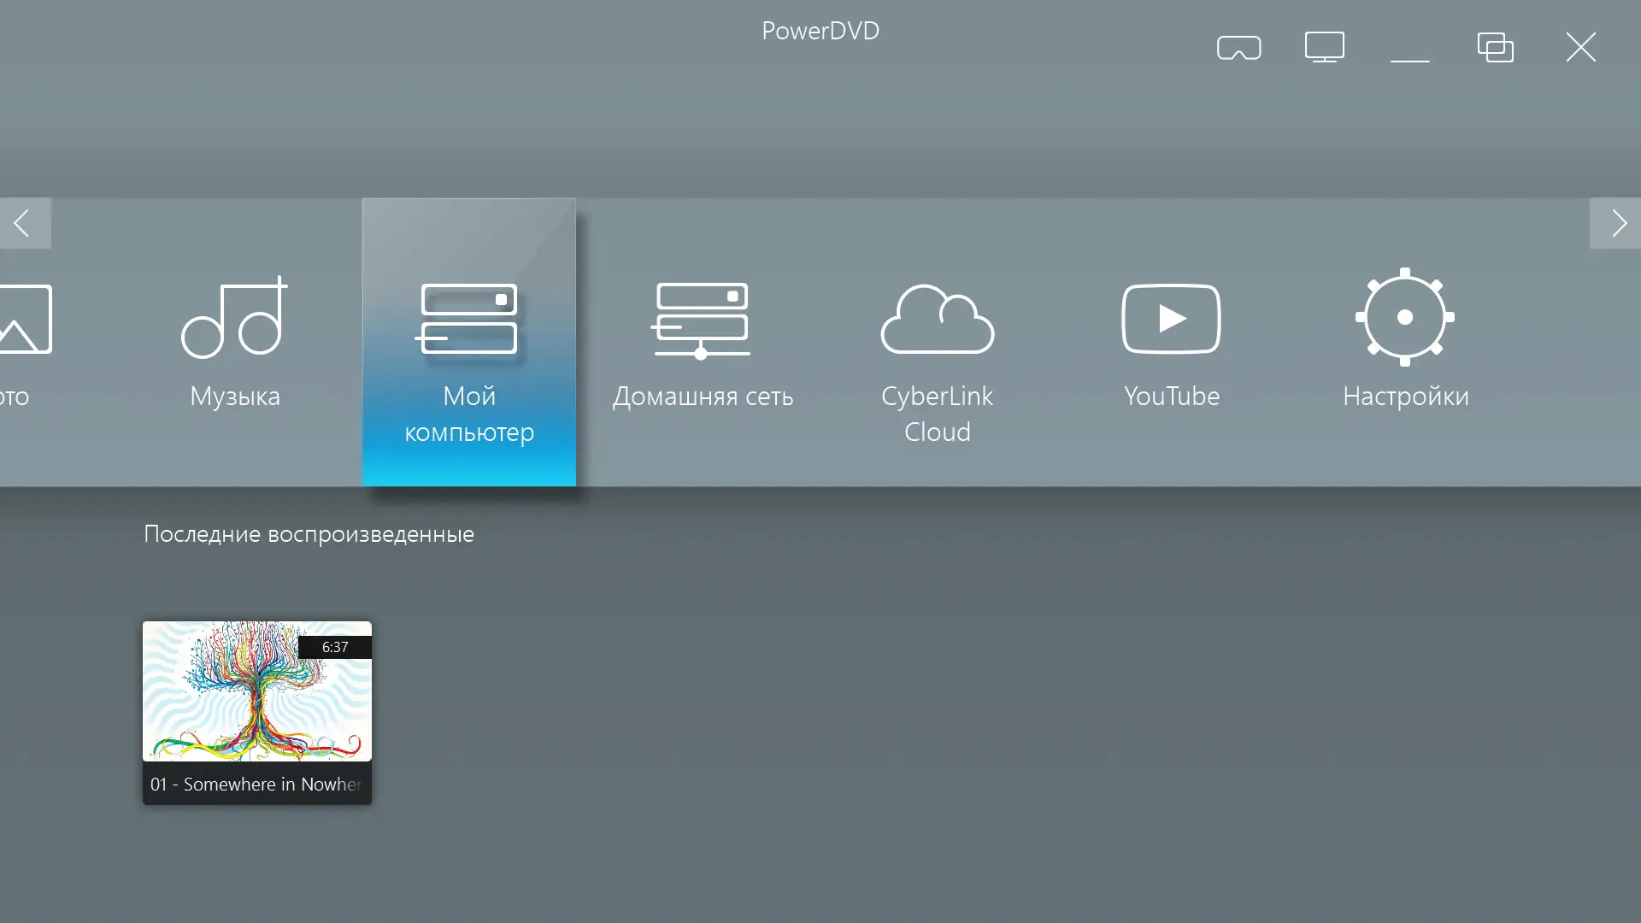Open the partially visible photo icon
Image resolution: width=1641 pixels, height=923 pixels.
click(x=26, y=319)
